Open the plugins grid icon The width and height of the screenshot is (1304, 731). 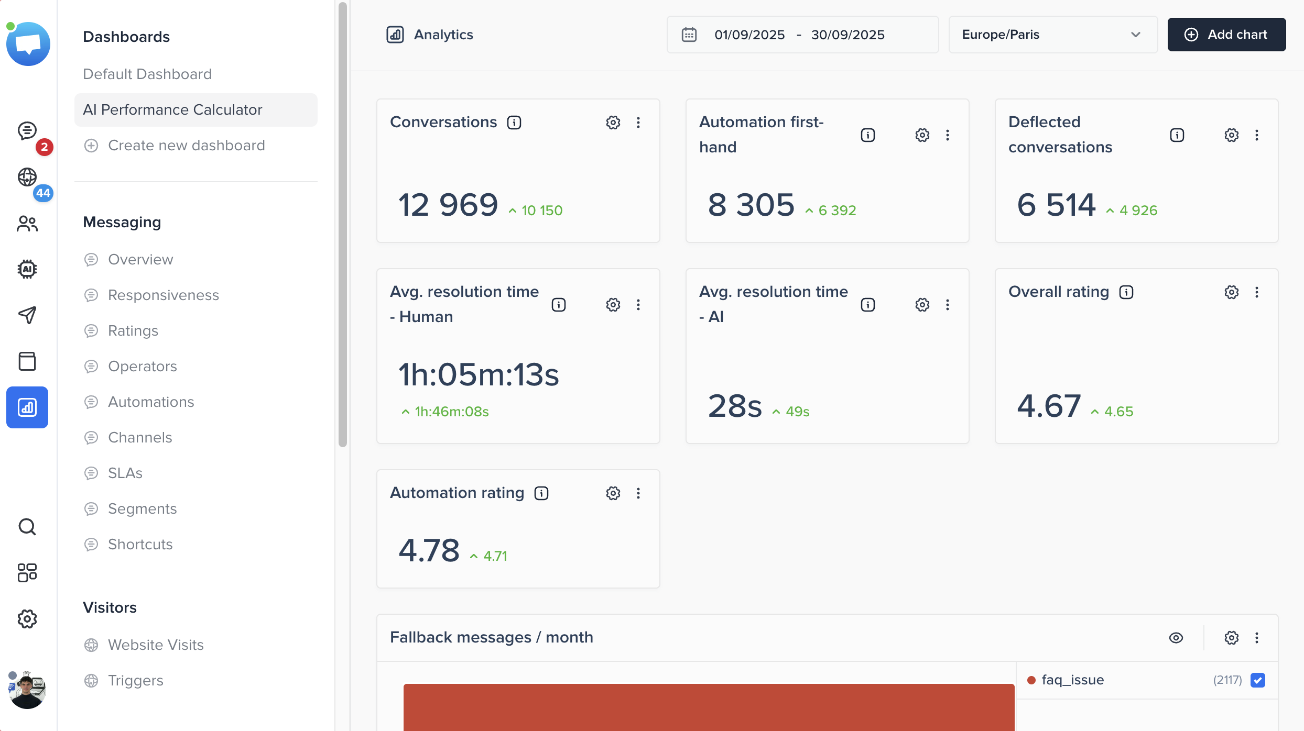pyautogui.click(x=27, y=573)
